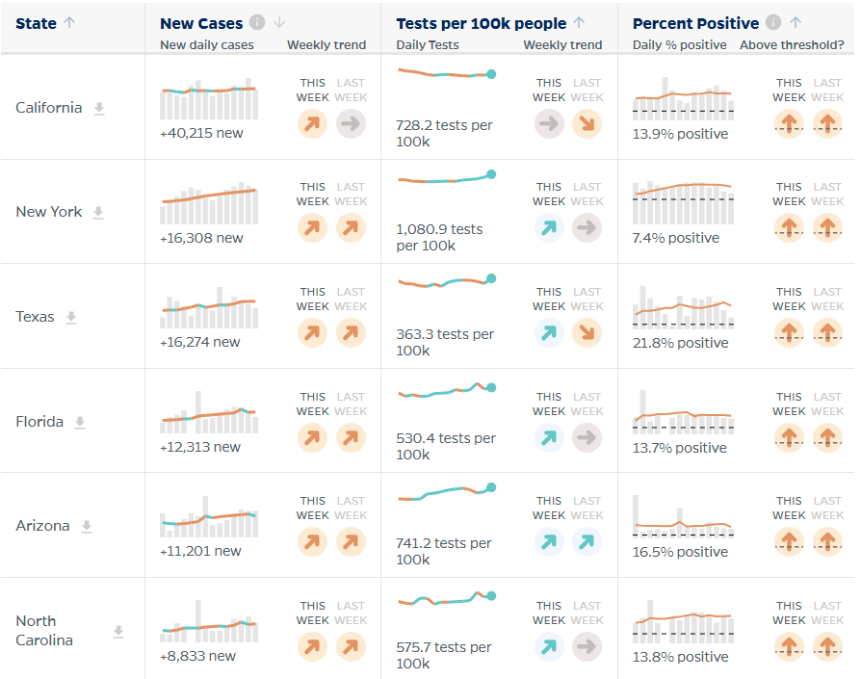The height and width of the screenshot is (679, 861).
Task: Click New York daily tests sparkline endpoint
Action: (x=491, y=174)
